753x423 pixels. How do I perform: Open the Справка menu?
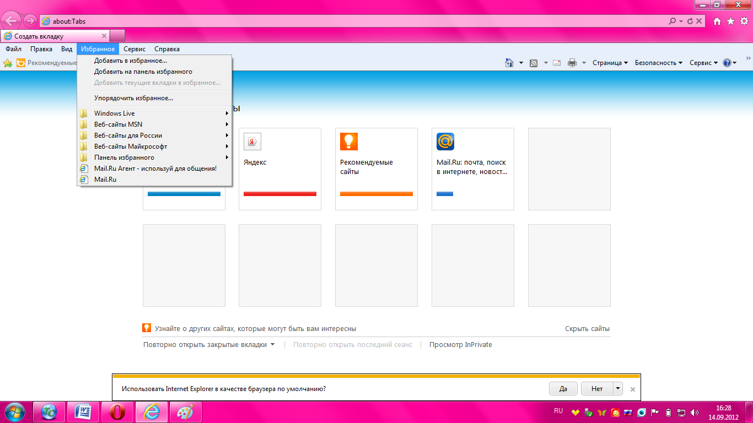[167, 49]
